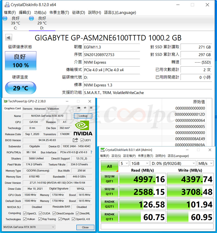This screenshot has height=233, width=217.
Task: Click the back arrow disk navigation button
Action: coord(9,37)
